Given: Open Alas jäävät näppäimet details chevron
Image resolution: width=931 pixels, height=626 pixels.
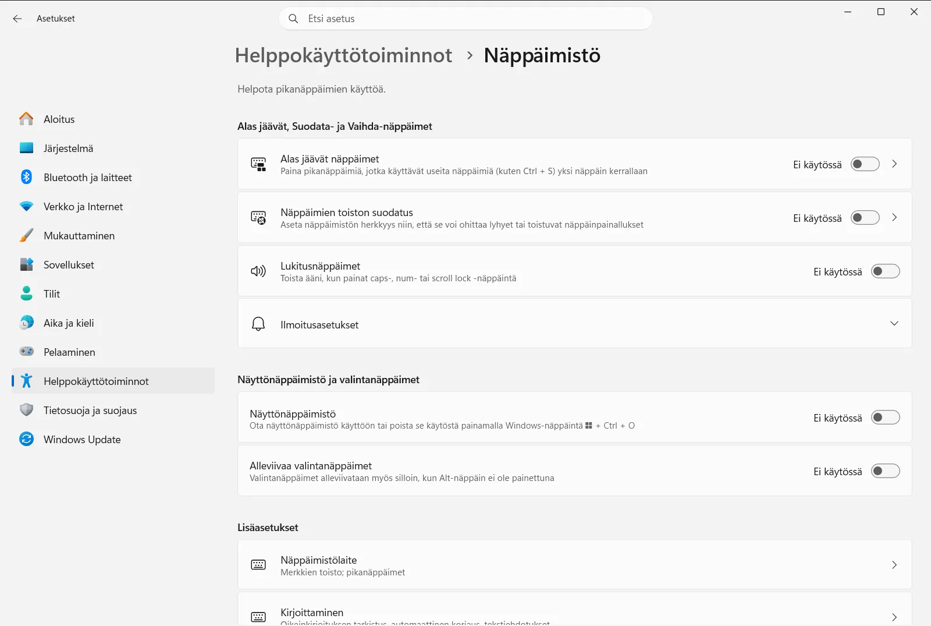Looking at the screenshot, I should (894, 164).
